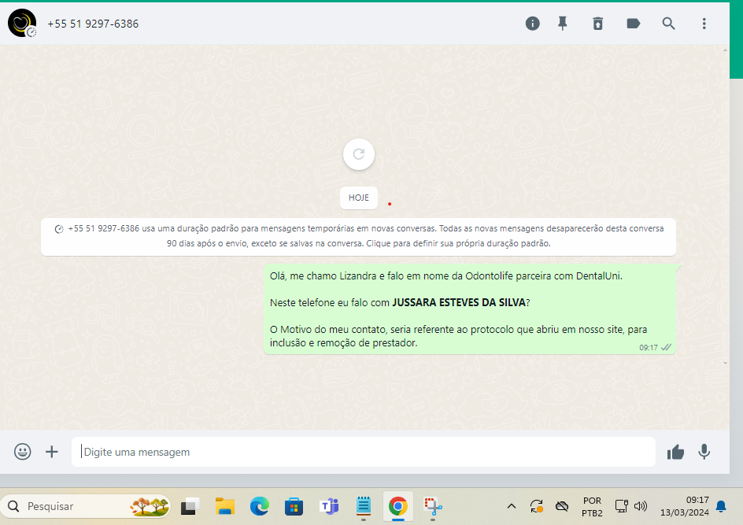Image resolution: width=743 pixels, height=525 pixels.
Task: Expand the hidden system tray icons chevron
Action: [x=512, y=506]
